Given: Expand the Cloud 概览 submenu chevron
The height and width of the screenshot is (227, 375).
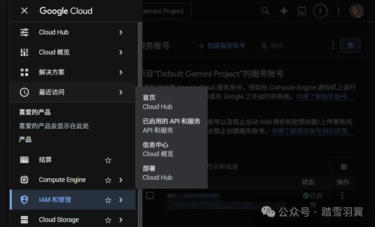Looking at the screenshot, I should pyautogui.click(x=121, y=52).
